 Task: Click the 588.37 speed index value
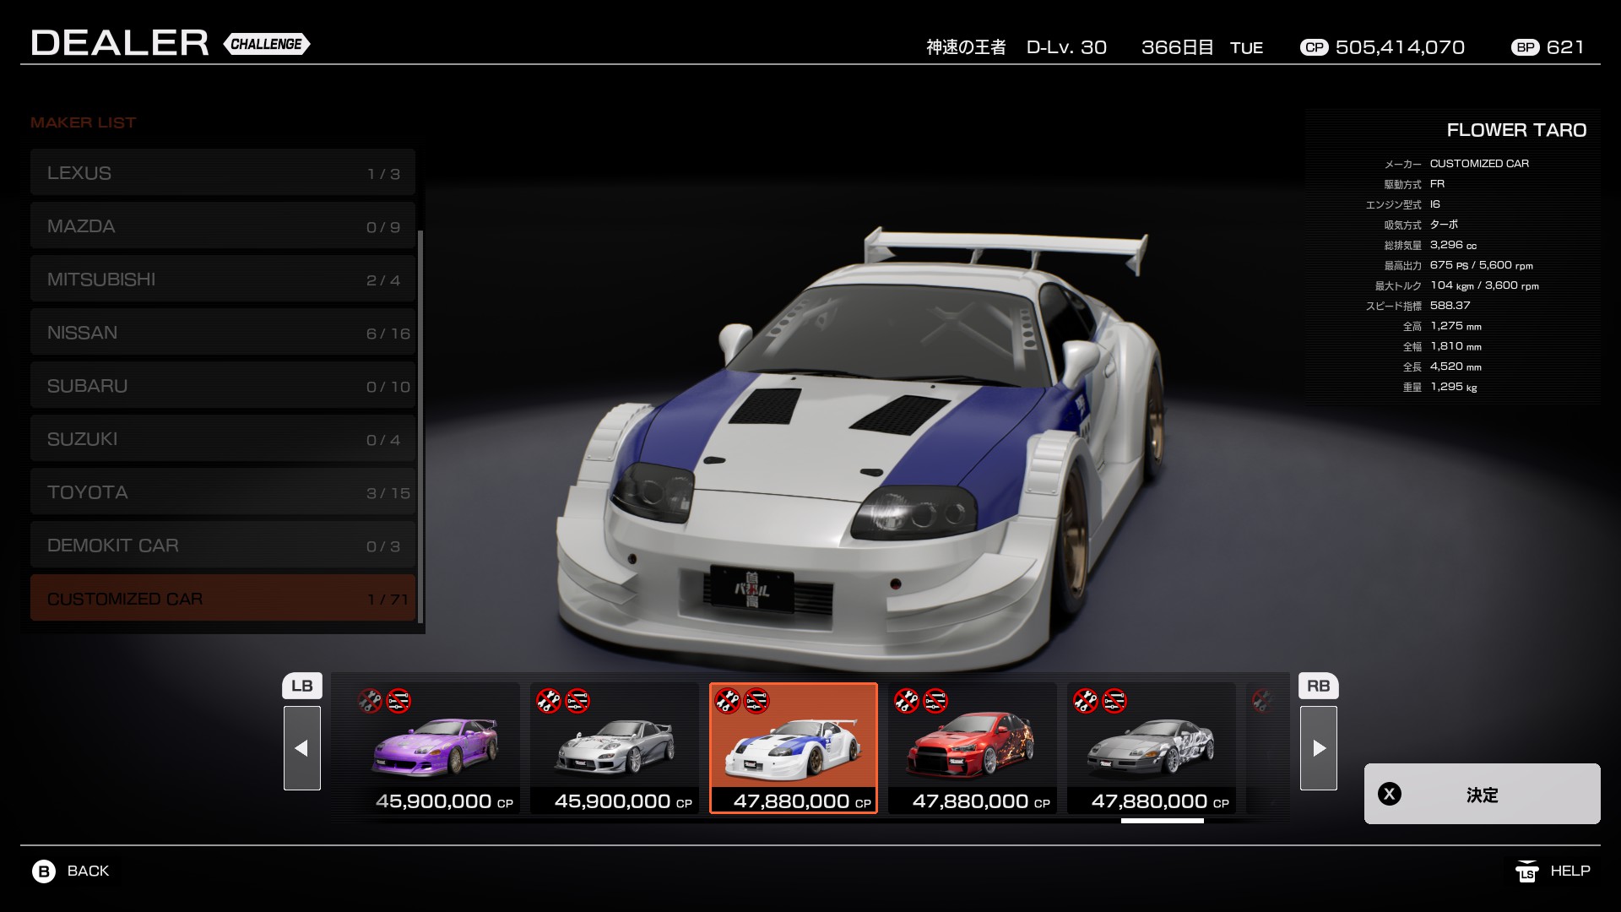tap(1450, 306)
